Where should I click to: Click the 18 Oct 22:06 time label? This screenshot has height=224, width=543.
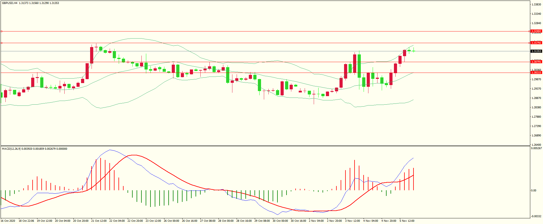pyautogui.click(x=26, y=221)
